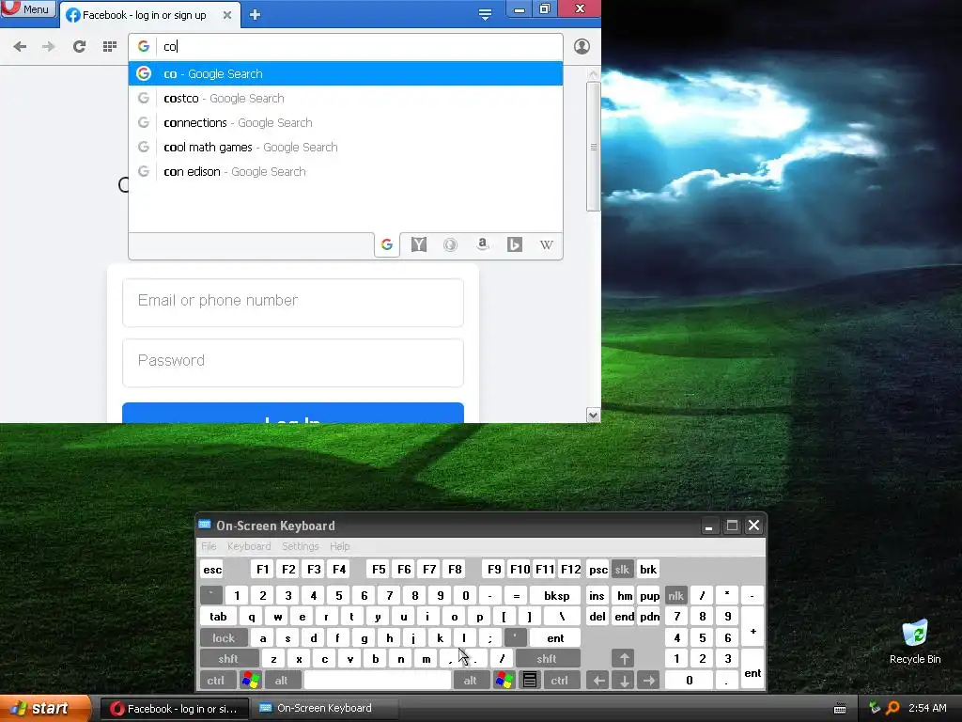962x722 pixels.
Task: Open the Speed Dial grid icon
Action: click(110, 47)
